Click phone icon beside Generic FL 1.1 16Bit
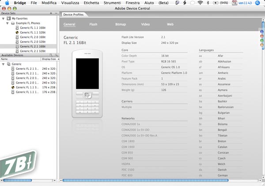The height and width of the screenshot is (186, 265). 17,28
